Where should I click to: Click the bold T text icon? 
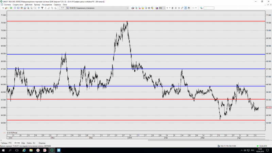click(x=42, y=8)
